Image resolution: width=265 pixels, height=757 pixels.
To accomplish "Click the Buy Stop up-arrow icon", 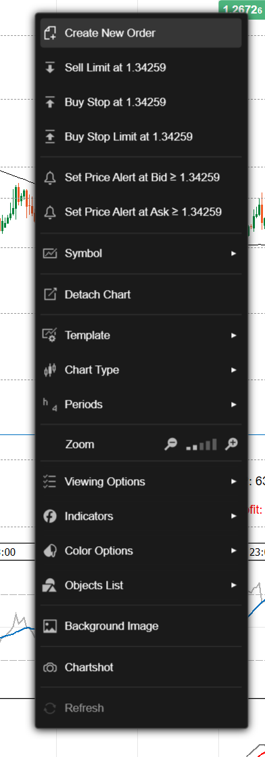I will click(x=50, y=102).
